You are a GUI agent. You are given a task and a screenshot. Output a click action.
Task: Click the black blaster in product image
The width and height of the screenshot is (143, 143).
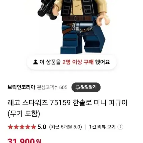47,10
